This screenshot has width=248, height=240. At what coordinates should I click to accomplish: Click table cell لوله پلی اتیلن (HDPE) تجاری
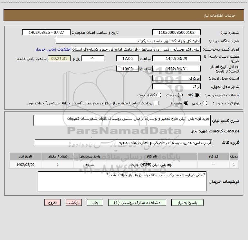click(151, 165)
